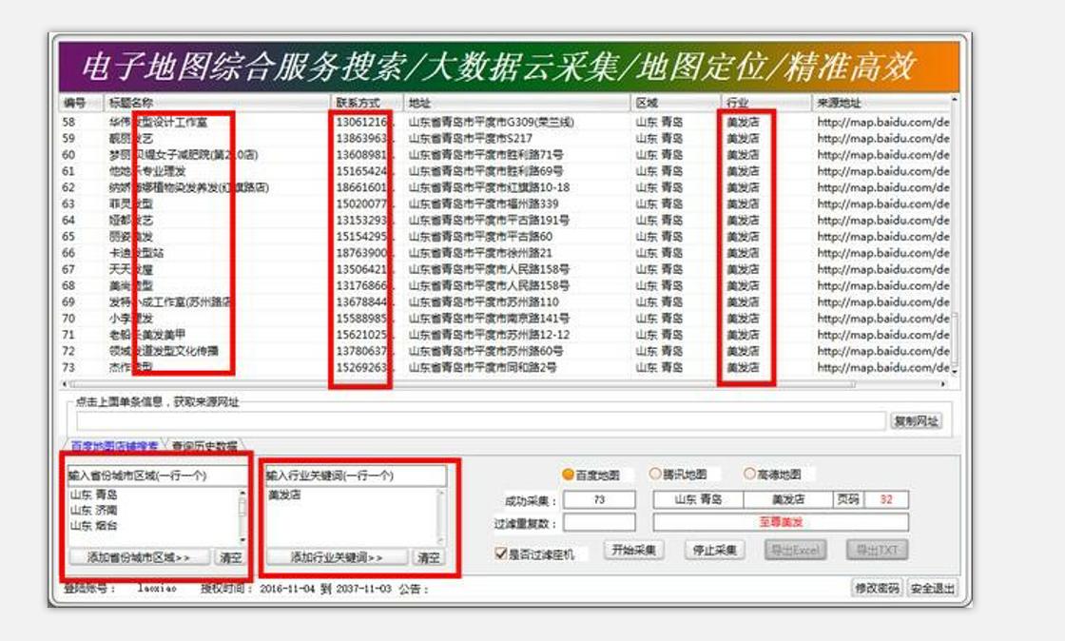Click 添加行业关键词 to add industry keywords
1065x641 pixels.
[x=336, y=556]
